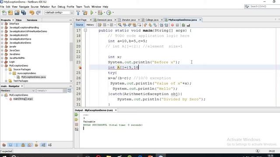Click the Save All toolbar icon
Image resolution: width=280 pixels, height=157 pixels.
pyautogui.click(x=24, y=13)
